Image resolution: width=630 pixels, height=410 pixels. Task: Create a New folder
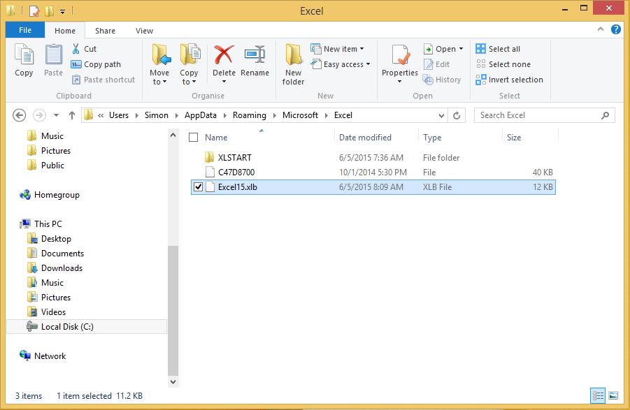point(293,64)
